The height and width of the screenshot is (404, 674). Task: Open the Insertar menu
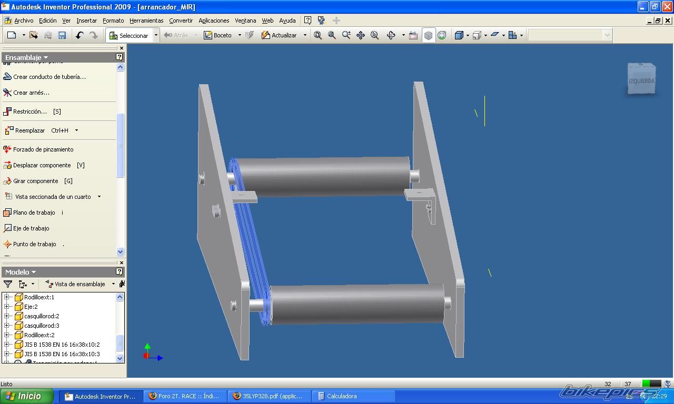coord(86,21)
